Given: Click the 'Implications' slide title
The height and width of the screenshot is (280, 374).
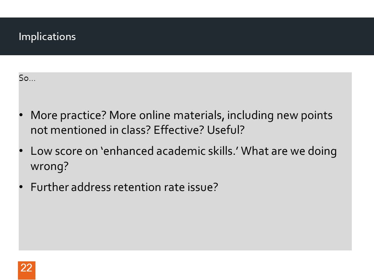Looking at the screenshot, I should (x=47, y=37).
